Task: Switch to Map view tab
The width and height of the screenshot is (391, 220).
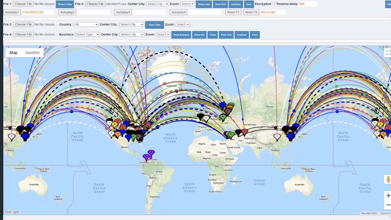Action: click(x=13, y=53)
